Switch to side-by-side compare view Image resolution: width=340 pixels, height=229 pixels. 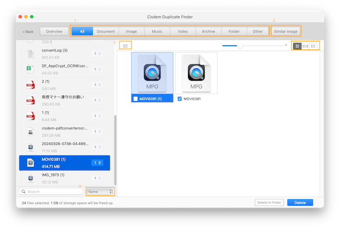(x=305, y=46)
